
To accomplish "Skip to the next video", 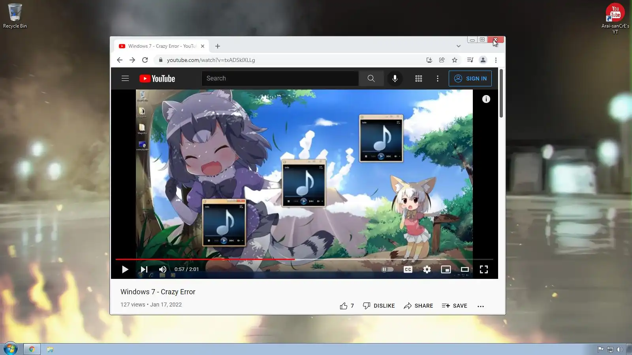I will tap(144, 269).
